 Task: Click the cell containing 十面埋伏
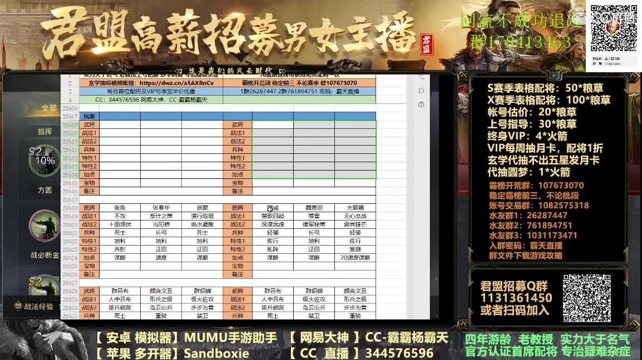click(120, 224)
